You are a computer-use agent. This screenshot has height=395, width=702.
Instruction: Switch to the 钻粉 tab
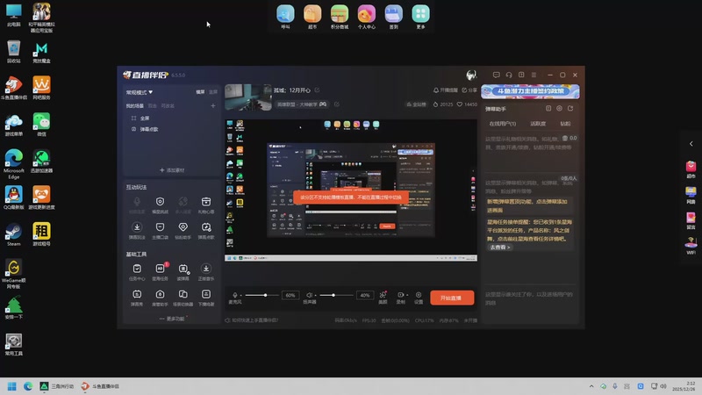[x=565, y=124]
